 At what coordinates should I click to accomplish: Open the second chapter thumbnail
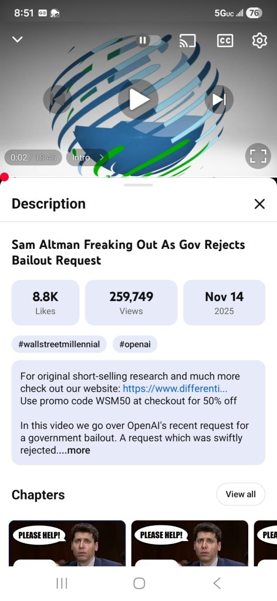[190, 543]
